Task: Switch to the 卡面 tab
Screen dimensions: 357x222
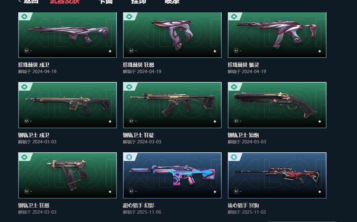Action: [x=105, y=1]
